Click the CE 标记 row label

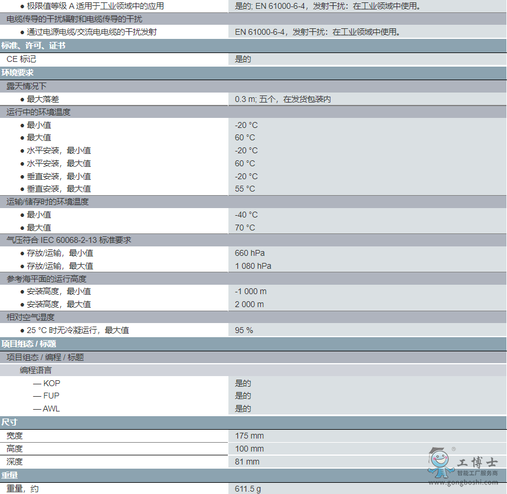[21, 59]
